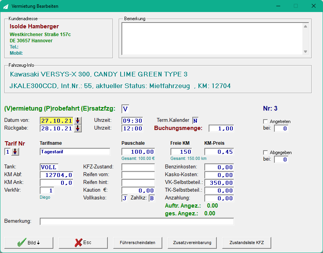Edit the TK-Selbstbeteil. field
323x253 pixels.
pos(219,191)
